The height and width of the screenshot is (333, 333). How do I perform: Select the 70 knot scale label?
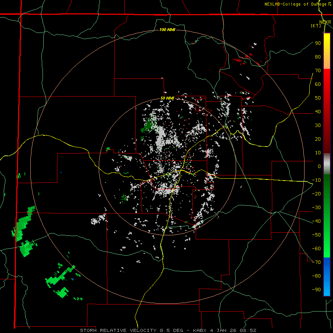click(x=318, y=71)
